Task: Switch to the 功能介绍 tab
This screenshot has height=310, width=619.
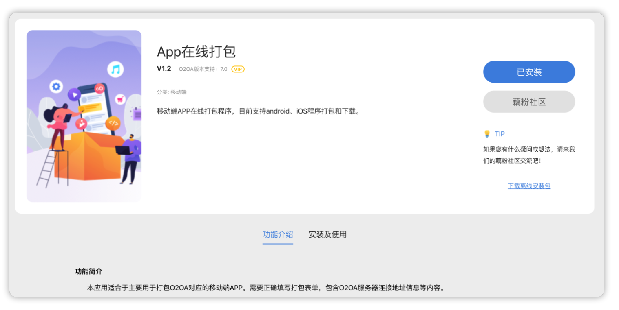Action: (278, 234)
